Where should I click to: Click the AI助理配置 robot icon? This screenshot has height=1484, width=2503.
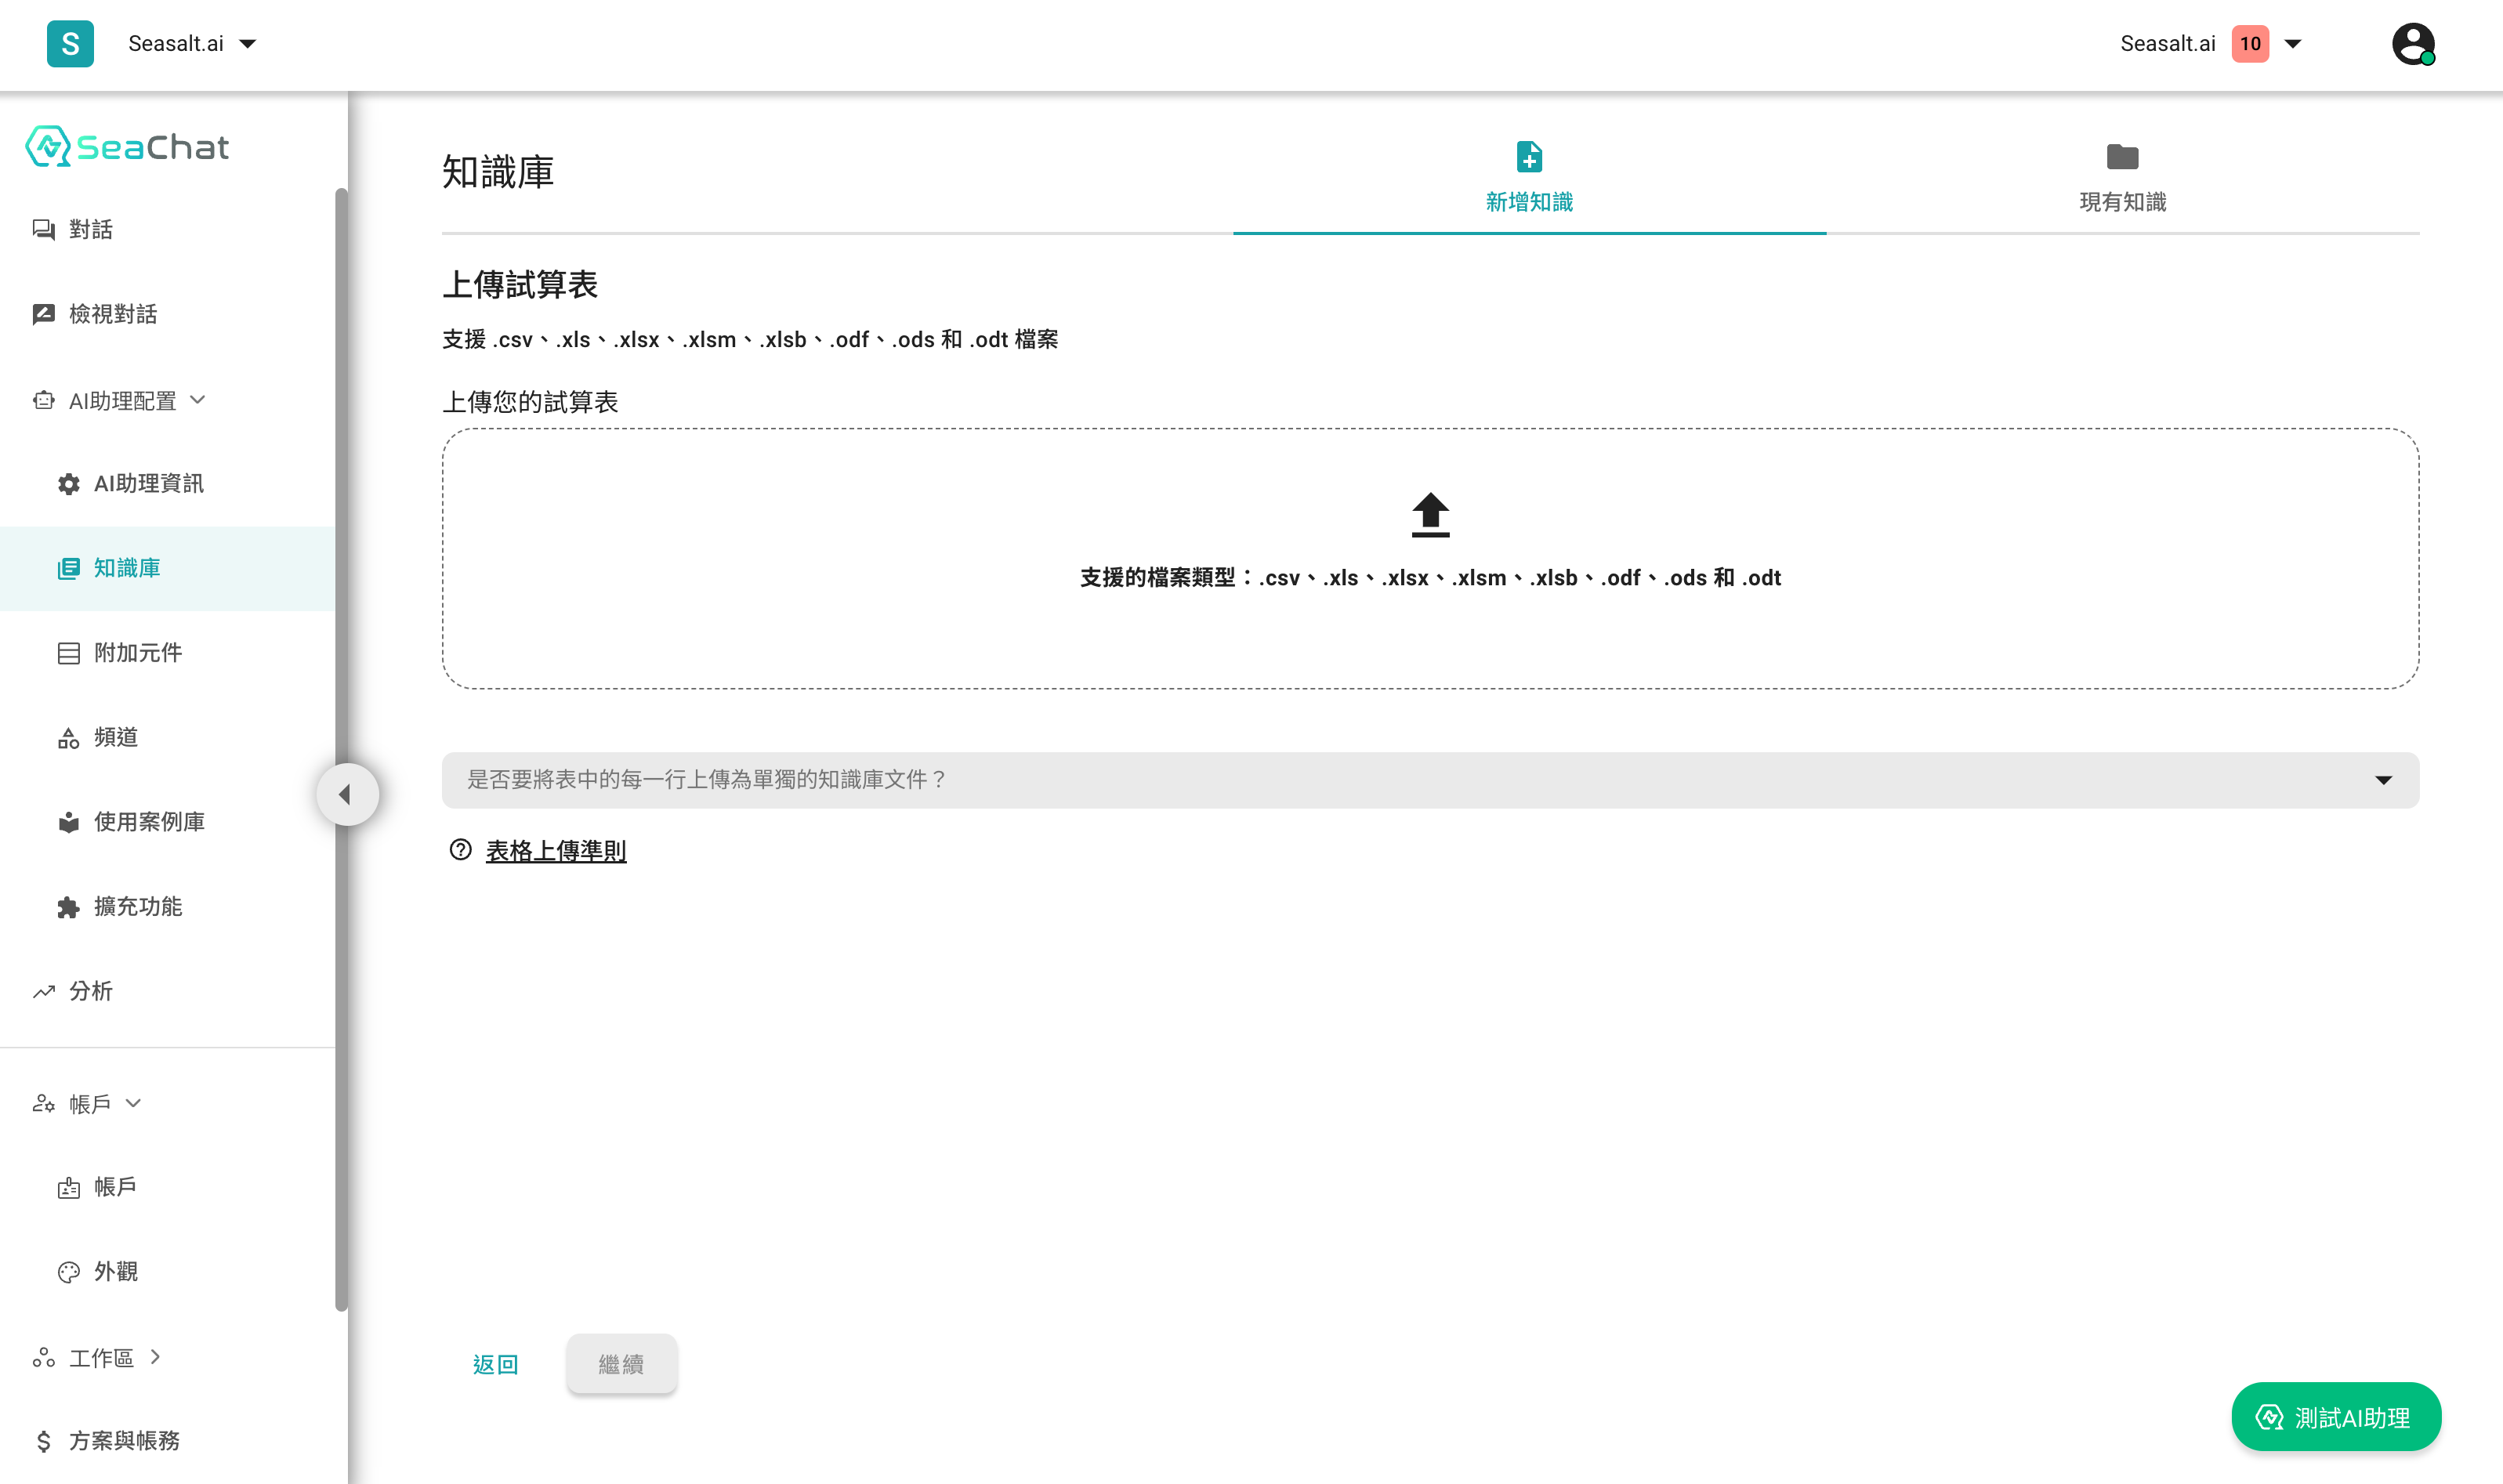click(x=43, y=401)
